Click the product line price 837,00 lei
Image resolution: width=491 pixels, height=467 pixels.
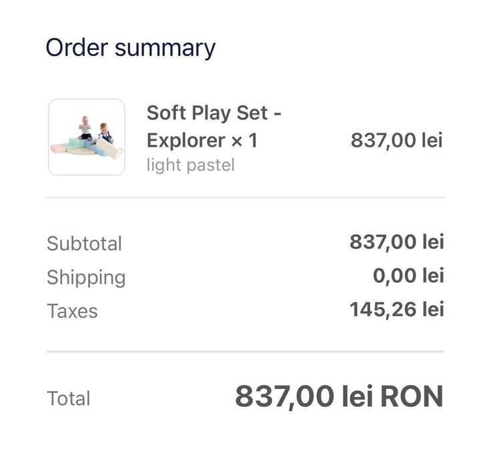point(396,141)
